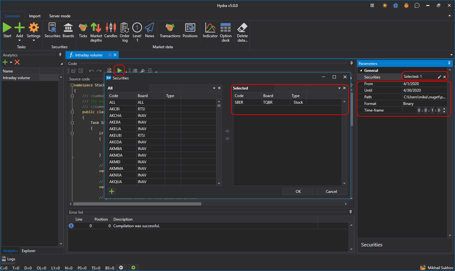Edit the From date field 4/1/2020
The height and width of the screenshot is (271, 455).
pos(425,84)
